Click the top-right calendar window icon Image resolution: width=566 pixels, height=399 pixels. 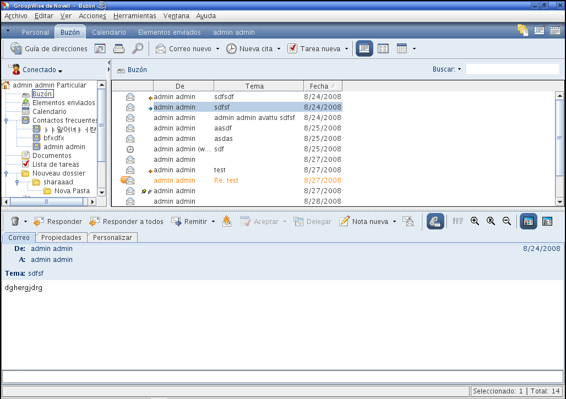(555, 30)
